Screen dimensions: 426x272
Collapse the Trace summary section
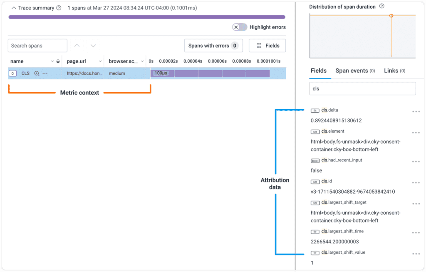(x=14, y=8)
